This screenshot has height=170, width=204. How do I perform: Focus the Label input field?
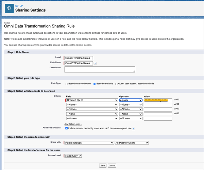click(x=79, y=58)
